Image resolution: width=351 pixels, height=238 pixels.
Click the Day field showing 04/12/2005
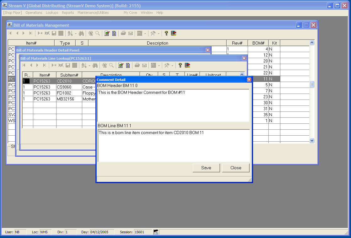(x=102, y=232)
